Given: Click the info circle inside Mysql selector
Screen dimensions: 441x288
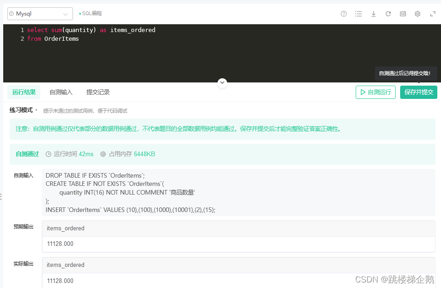Looking at the screenshot, I should pyautogui.click(x=12, y=14).
